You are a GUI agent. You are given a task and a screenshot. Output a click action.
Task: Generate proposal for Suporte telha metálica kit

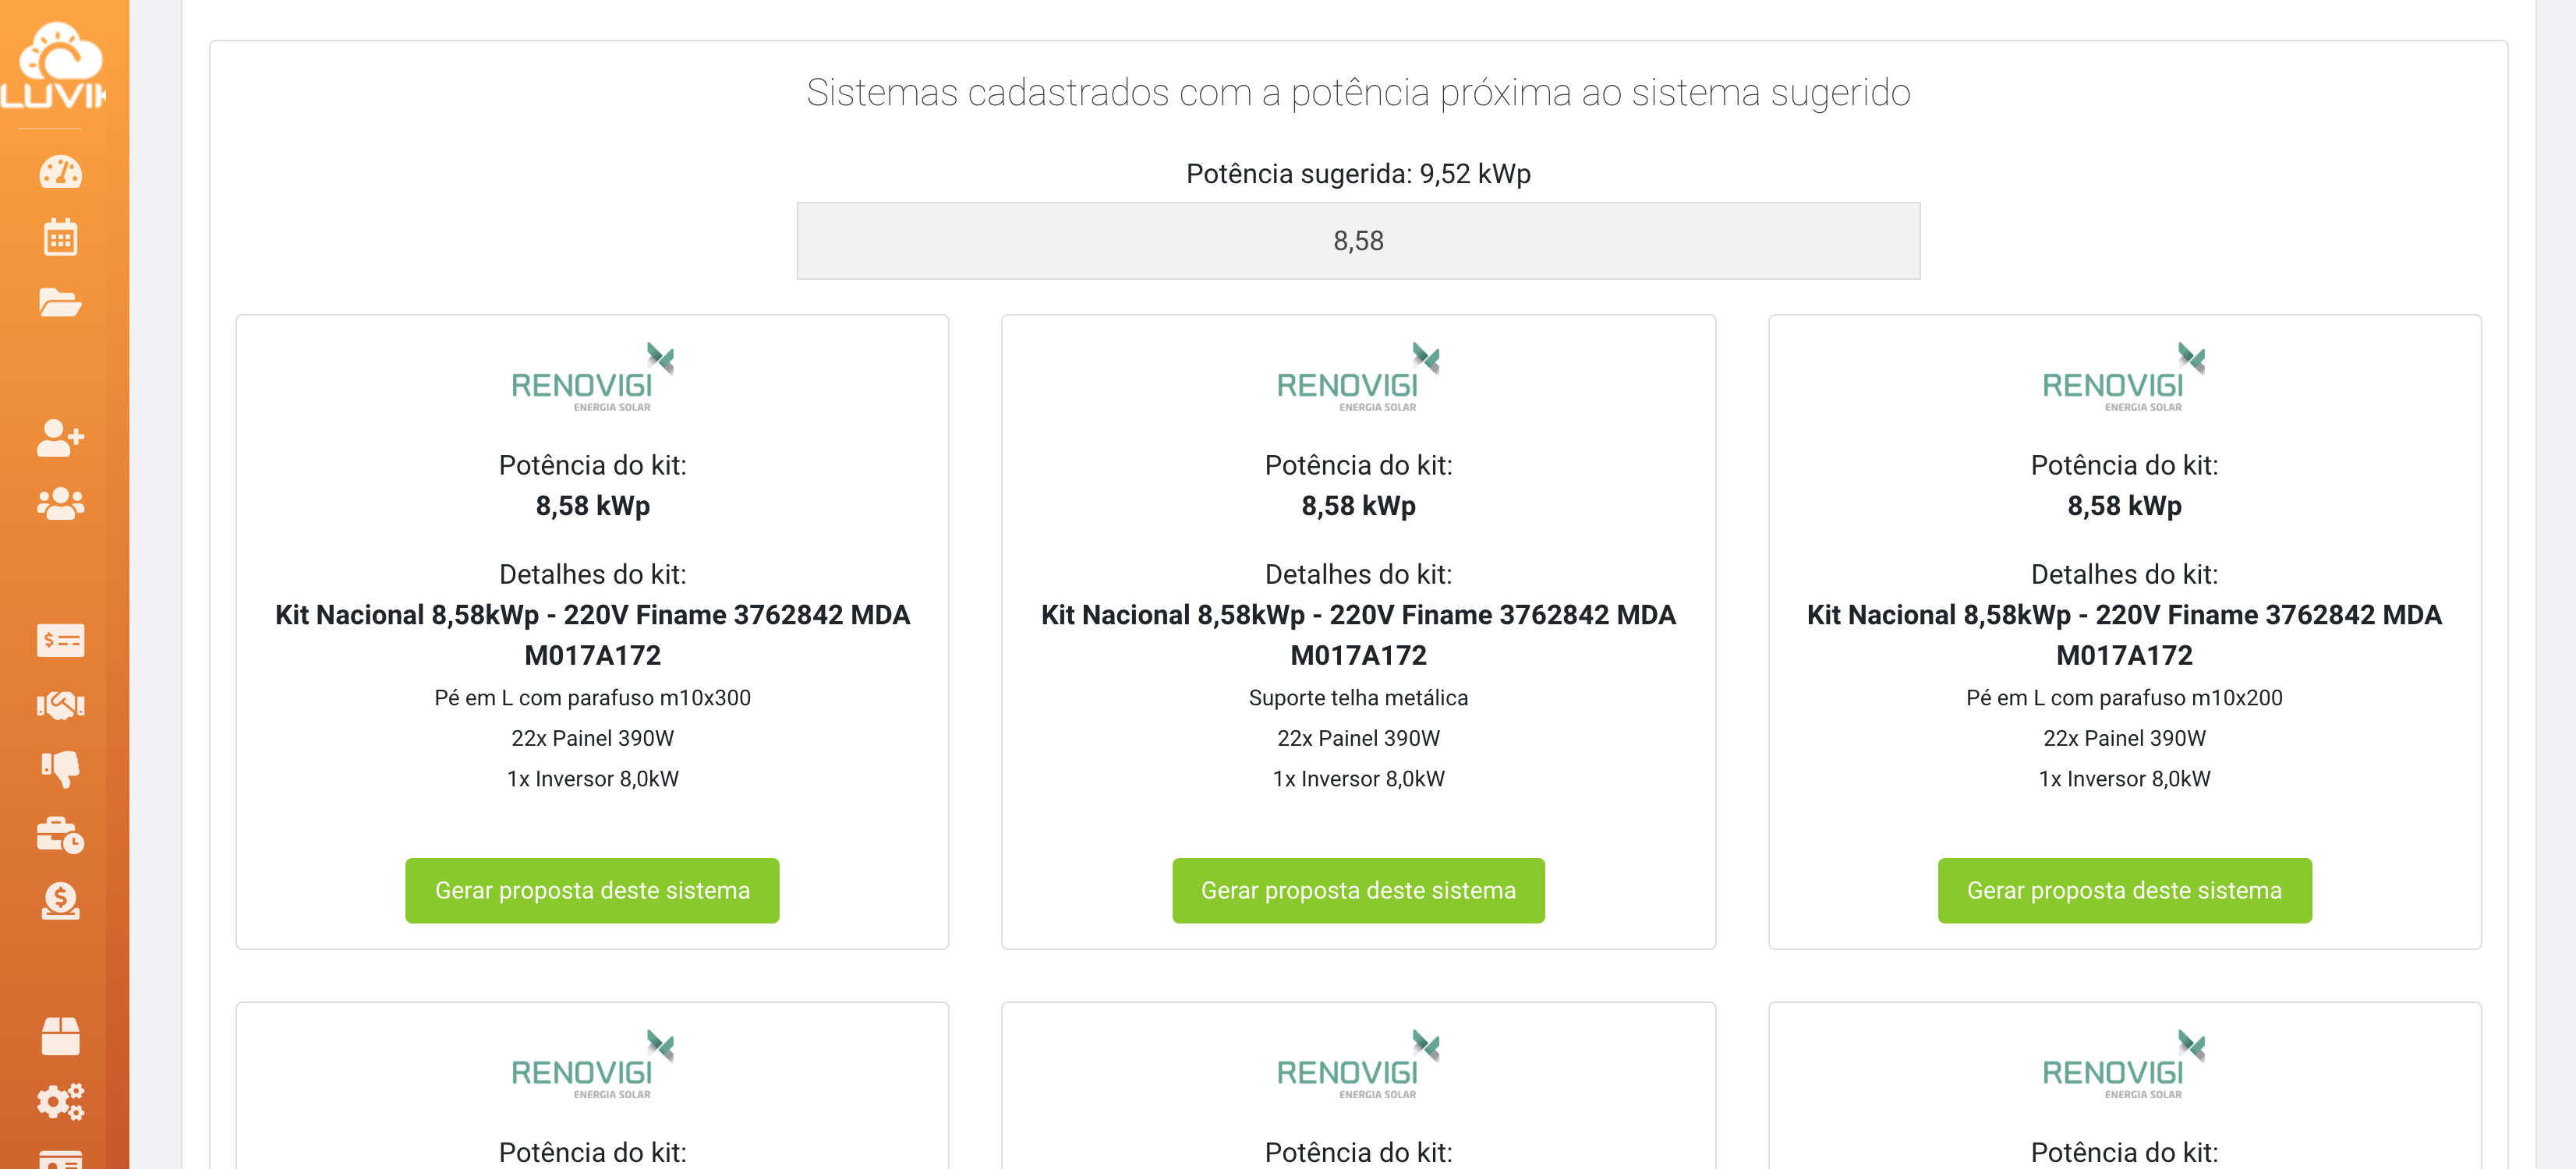tap(1358, 890)
